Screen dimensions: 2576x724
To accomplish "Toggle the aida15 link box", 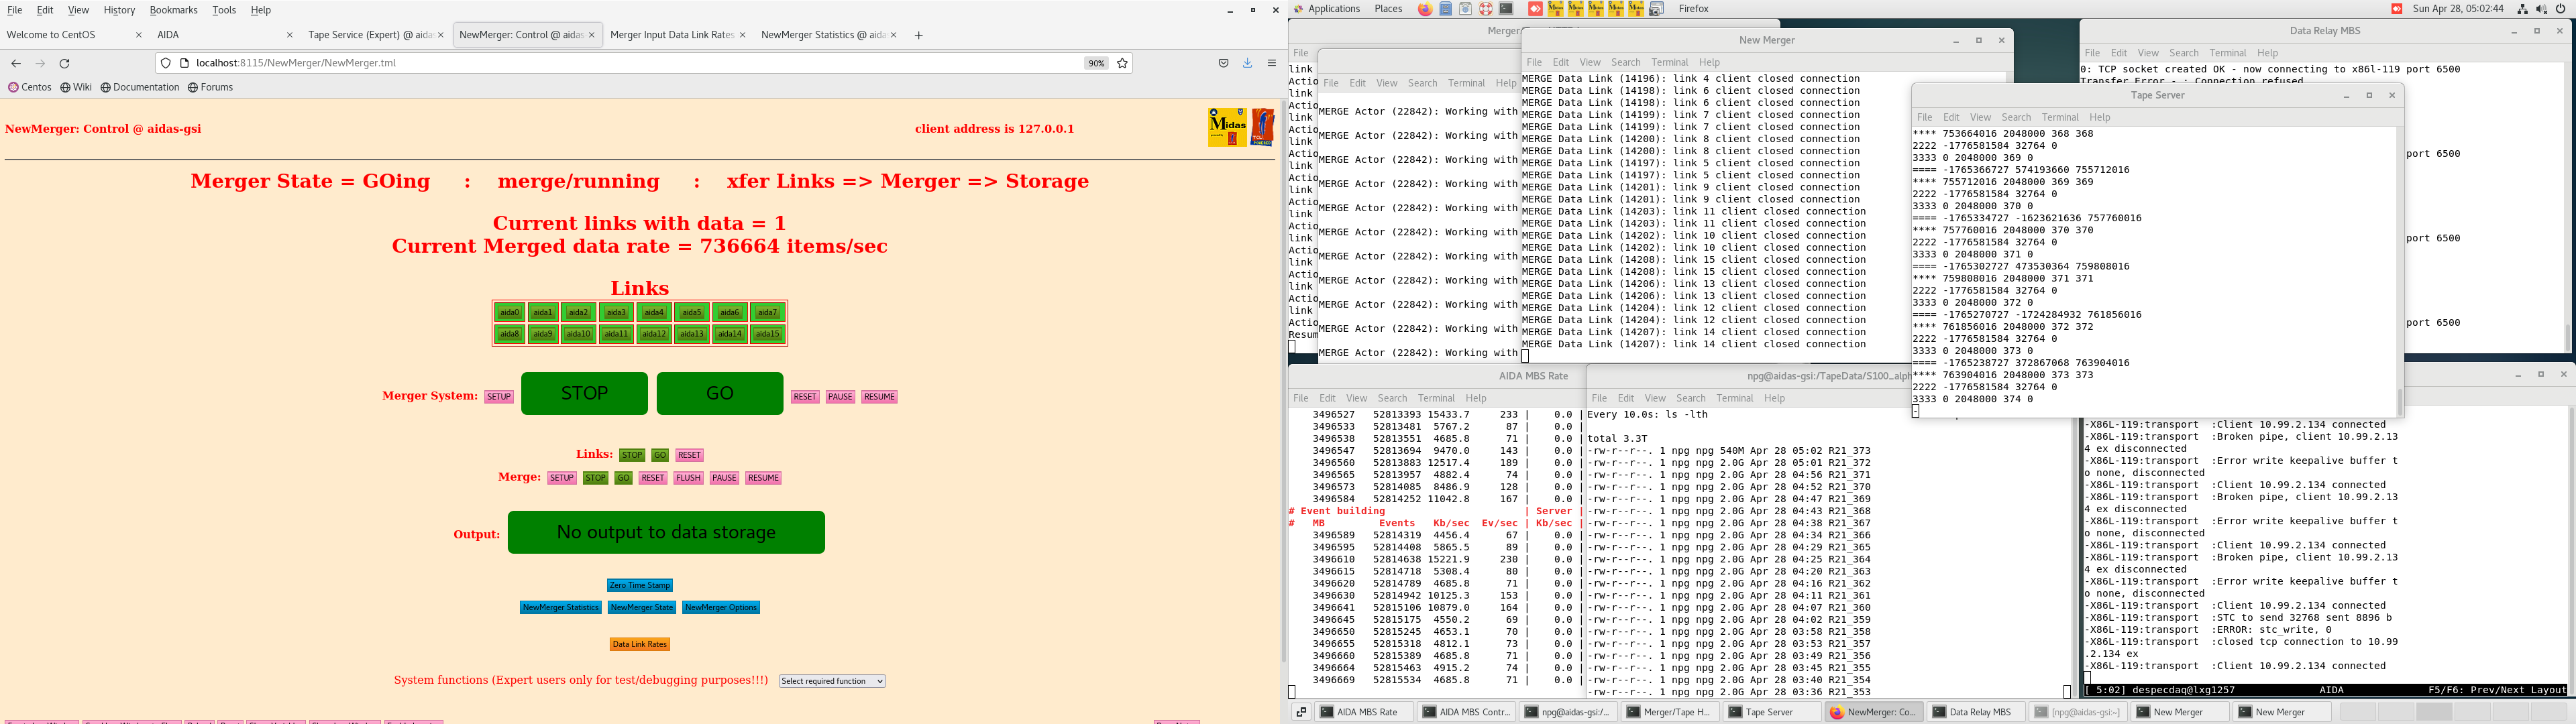I will point(767,334).
